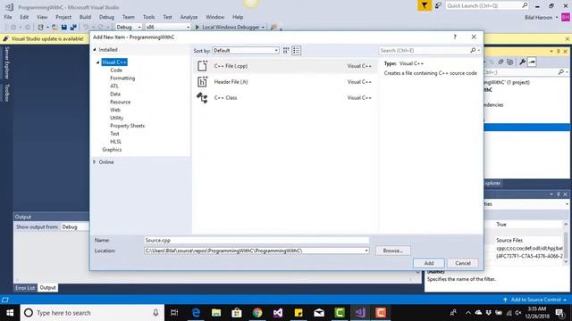Choose the C++ Class template

284,97
